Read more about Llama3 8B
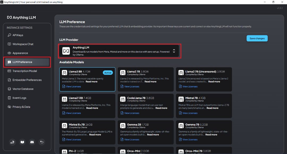Viewport: 287px width, 154px height. (91, 82)
